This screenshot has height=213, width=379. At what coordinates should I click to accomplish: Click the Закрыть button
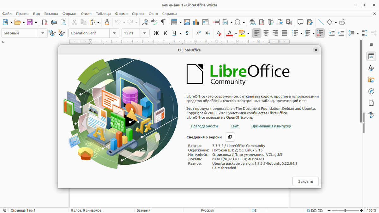coord(305,181)
